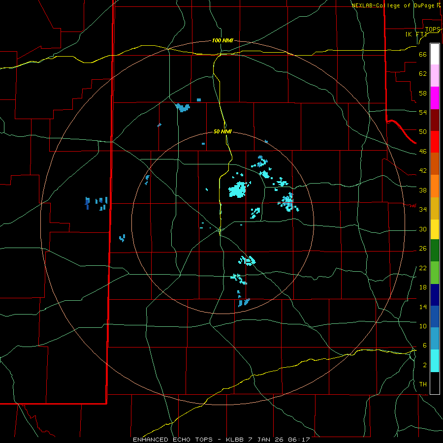Screen dimensions: 443x443
Task: Click the 58 legend scale label
Action: 423,93
